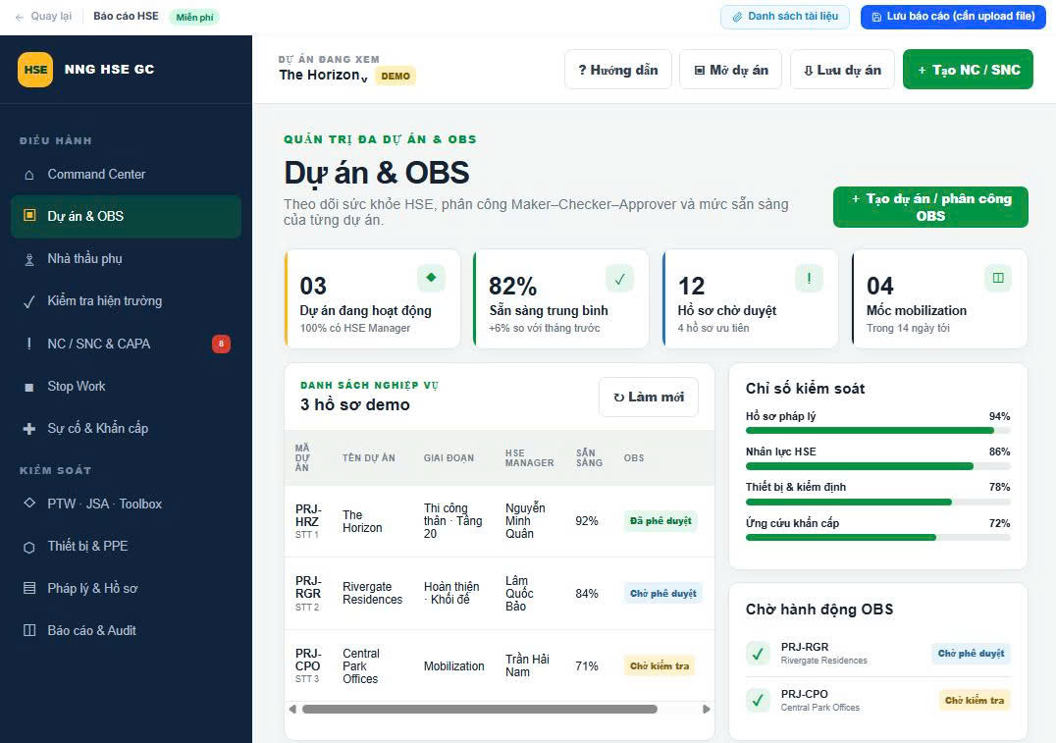Click the Báo cáo & Audit columns icon
This screenshot has height=743, width=1056.
point(29,630)
